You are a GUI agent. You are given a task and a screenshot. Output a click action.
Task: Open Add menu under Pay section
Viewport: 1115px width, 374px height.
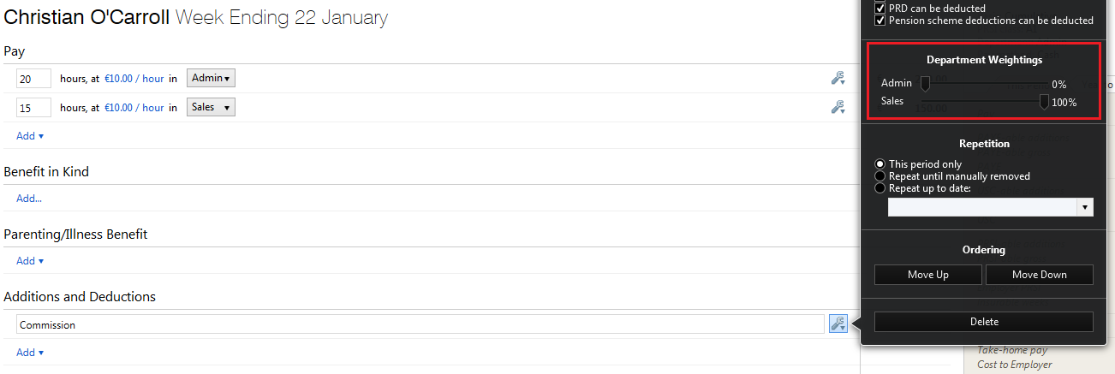(30, 136)
